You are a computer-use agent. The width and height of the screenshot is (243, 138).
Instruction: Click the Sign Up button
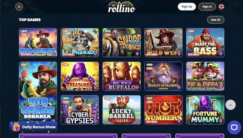coord(187,7)
